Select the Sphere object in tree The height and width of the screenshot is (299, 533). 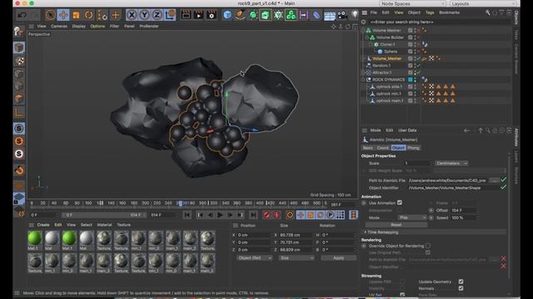(391, 51)
